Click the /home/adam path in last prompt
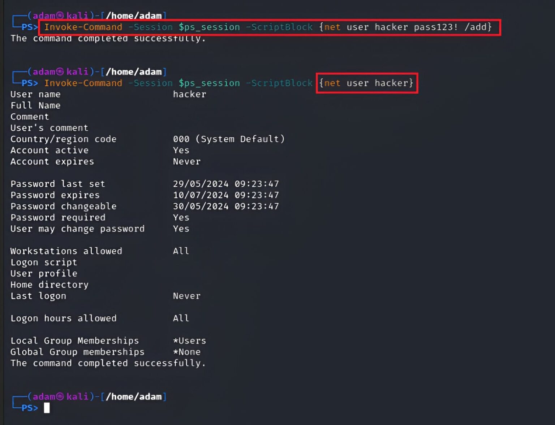The height and width of the screenshot is (425, 555). [134, 396]
